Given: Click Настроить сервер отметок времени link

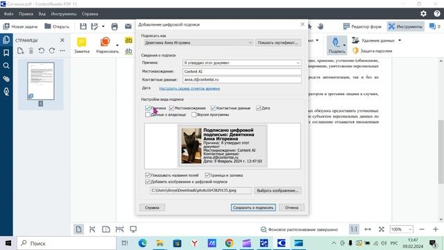Looking at the screenshot, I should pos(189,88).
